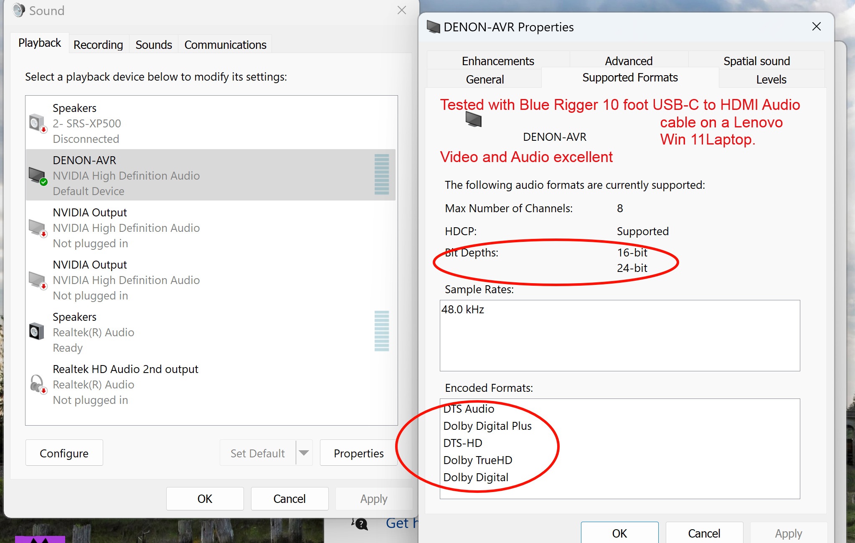The width and height of the screenshot is (855, 543).
Task: Click OK in the Sound window
Action: pyautogui.click(x=205, y=499)
